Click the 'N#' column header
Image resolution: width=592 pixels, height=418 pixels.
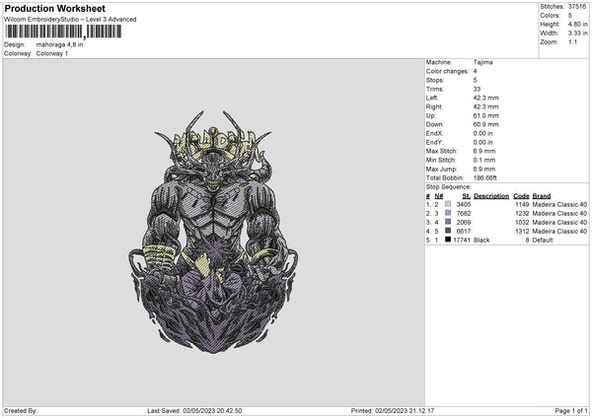click(x=439, y=196)
